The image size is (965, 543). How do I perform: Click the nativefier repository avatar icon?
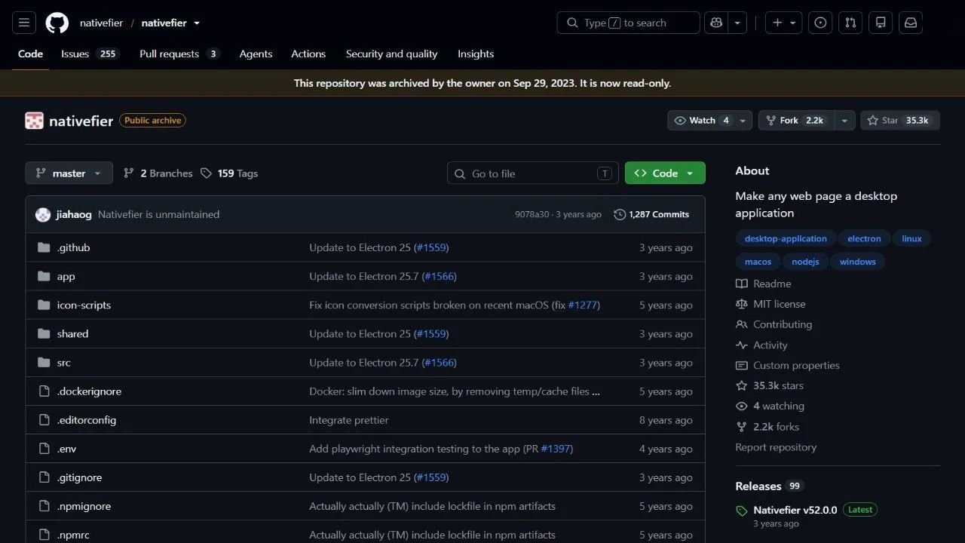34,121
